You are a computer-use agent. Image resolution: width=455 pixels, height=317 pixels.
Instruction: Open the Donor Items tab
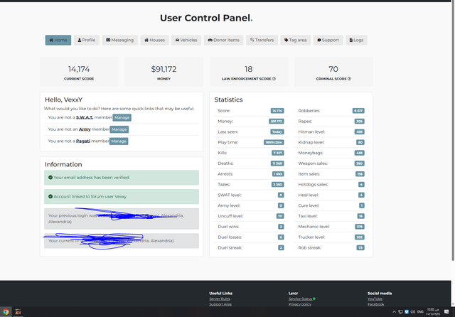pos(223,40)
